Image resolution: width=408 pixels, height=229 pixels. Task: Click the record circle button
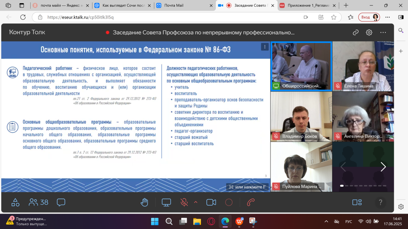tap(229, 202)
